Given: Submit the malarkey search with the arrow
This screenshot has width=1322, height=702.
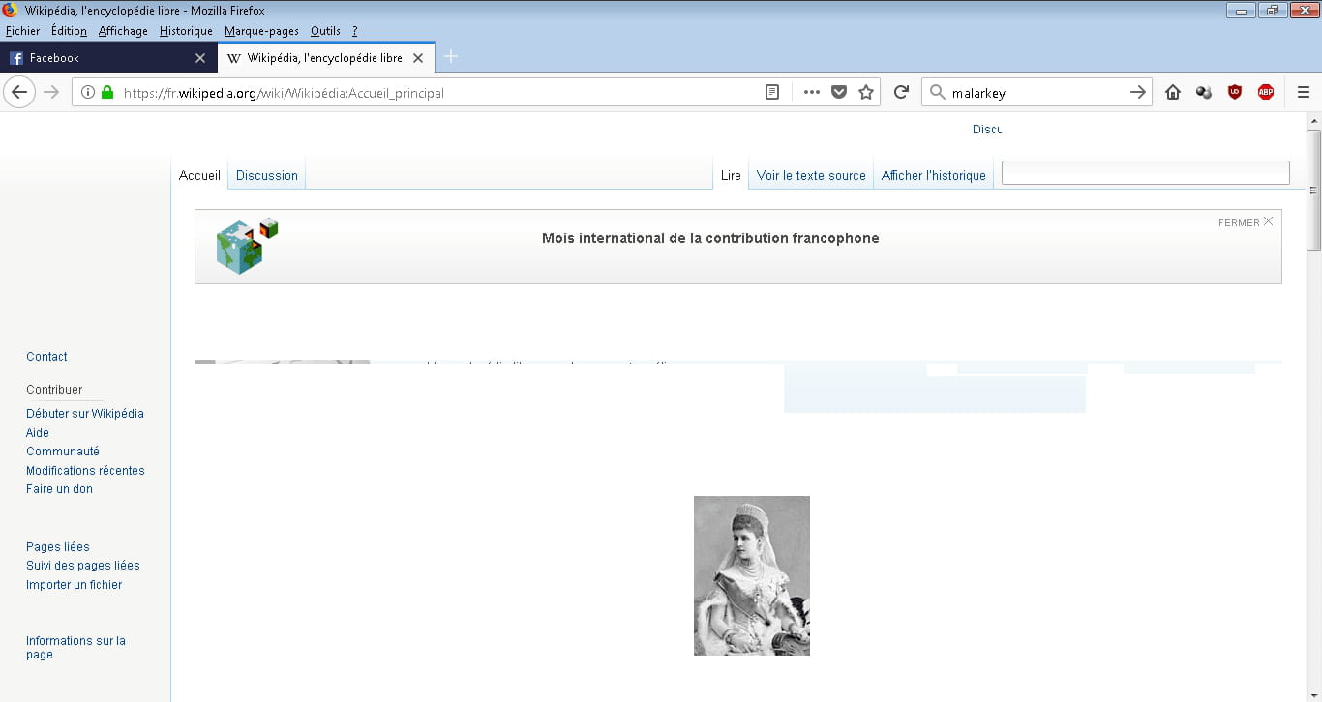Looking at the screenshot, I should (x=1138, y=92).
